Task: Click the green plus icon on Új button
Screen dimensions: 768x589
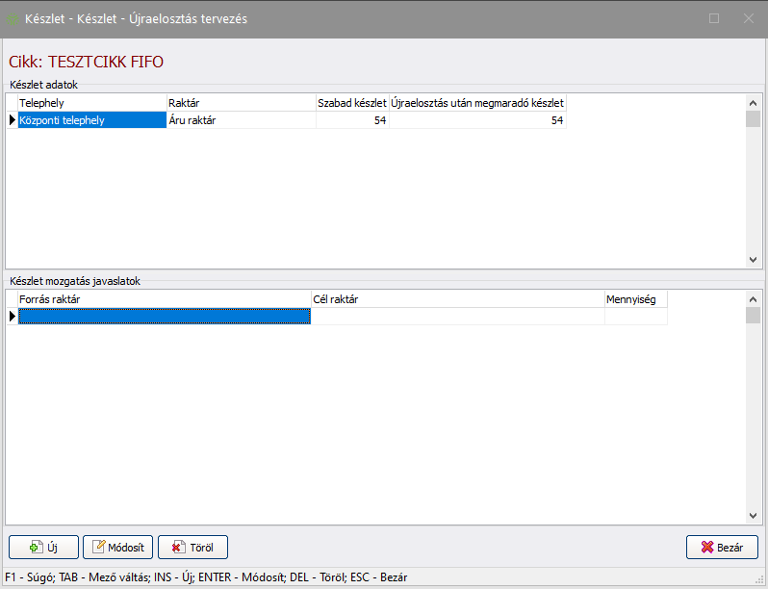Action: pos(36,548)
